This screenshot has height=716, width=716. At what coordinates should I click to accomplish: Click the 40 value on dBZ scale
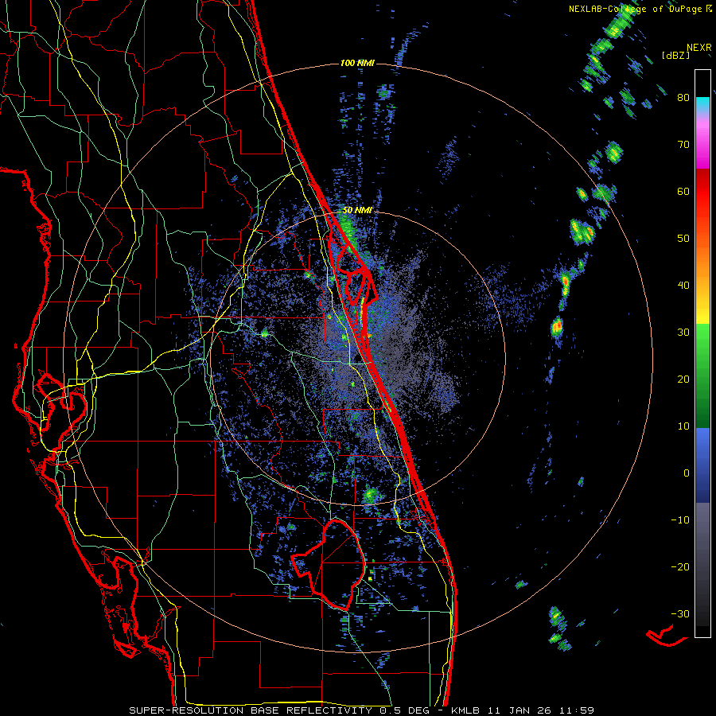tap(683, 286)
